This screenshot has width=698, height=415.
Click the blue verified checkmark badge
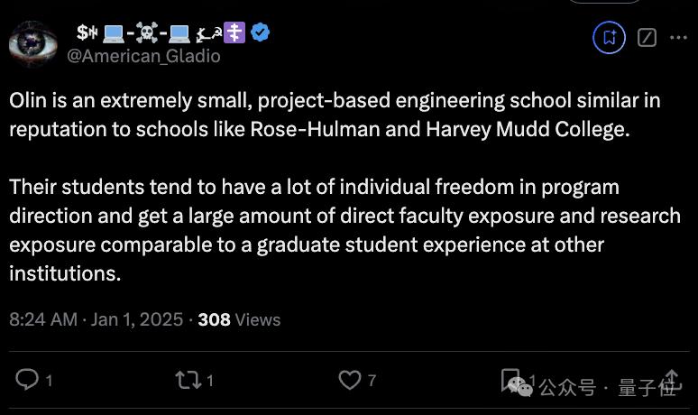coord(262,34)
